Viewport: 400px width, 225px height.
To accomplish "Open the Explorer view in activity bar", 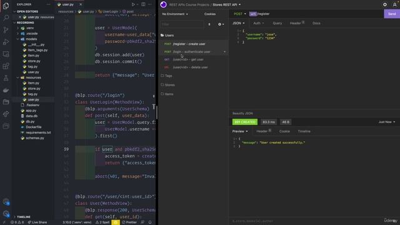I will 6,6.
